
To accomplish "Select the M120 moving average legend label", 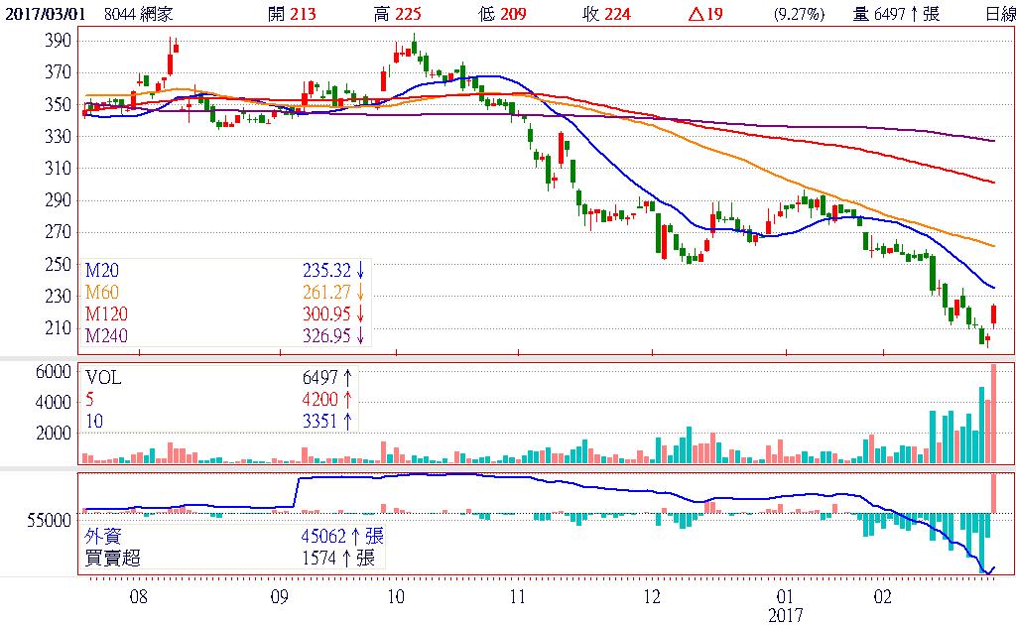I will tap(103, 314).
